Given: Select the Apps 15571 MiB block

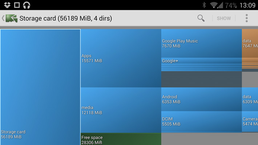Looking at the screenshot, I should click(121, 58).
